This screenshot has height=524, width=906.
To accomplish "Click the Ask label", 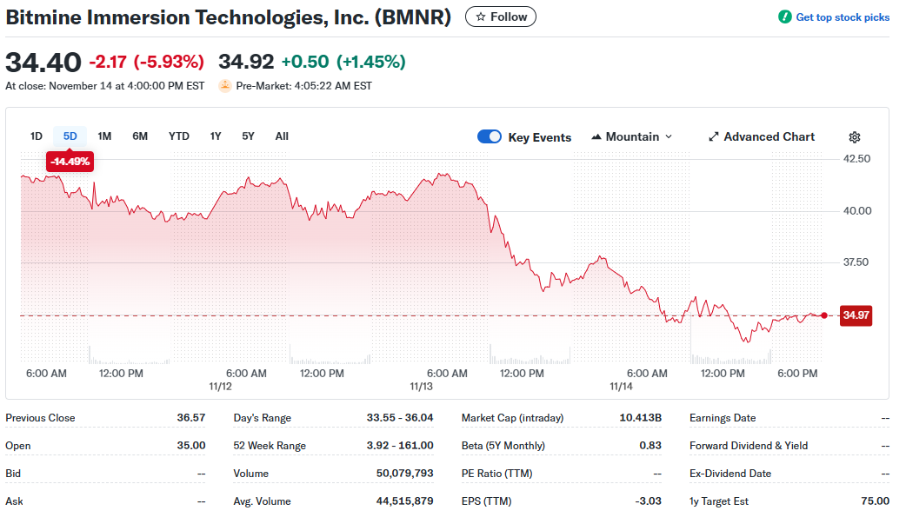I will coord(15,501).
